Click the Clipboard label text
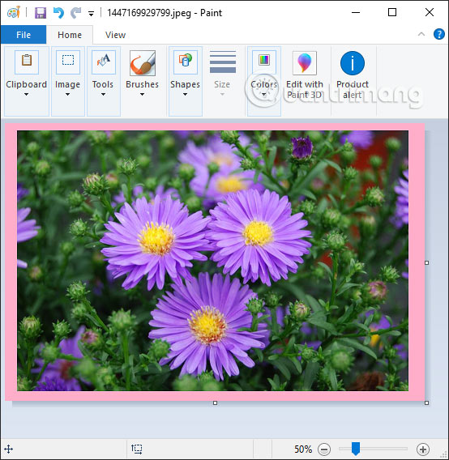Screen dimensions: 449x460 [x=27, y=84]
